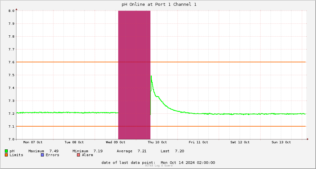Screen dimensions: 316x169
Task: Click the orange Limits legend swatch
Action: coord(6,155)
